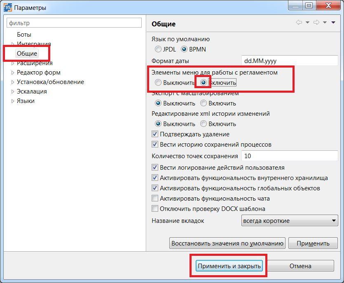The image size is (344, 283).
Task: Click Применить и закрыть button
Action: click(229, 266)
